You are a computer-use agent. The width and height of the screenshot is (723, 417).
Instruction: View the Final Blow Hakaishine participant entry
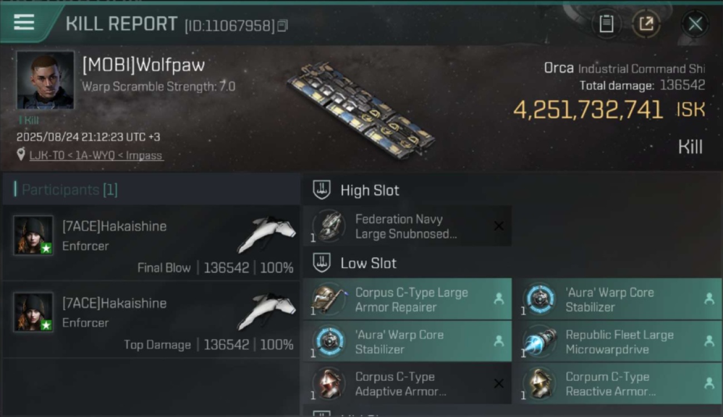tap(151, 243)
